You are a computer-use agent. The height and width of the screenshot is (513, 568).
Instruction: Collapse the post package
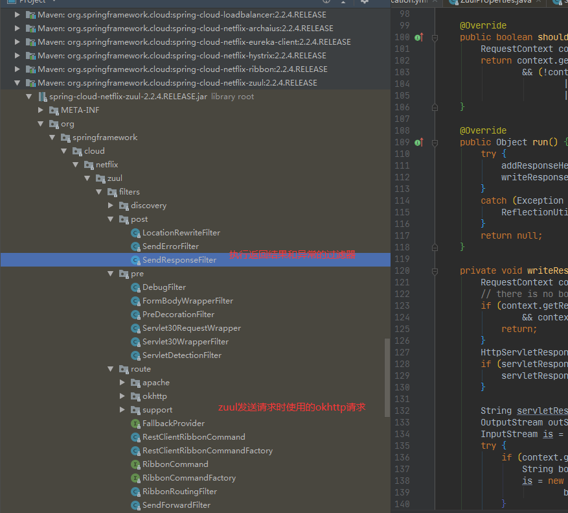(111, 219)
